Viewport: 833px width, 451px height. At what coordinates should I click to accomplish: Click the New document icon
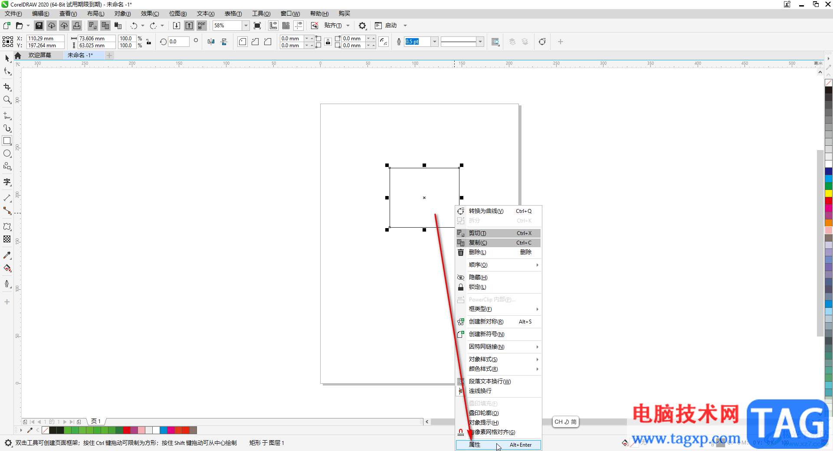(7, 26)
